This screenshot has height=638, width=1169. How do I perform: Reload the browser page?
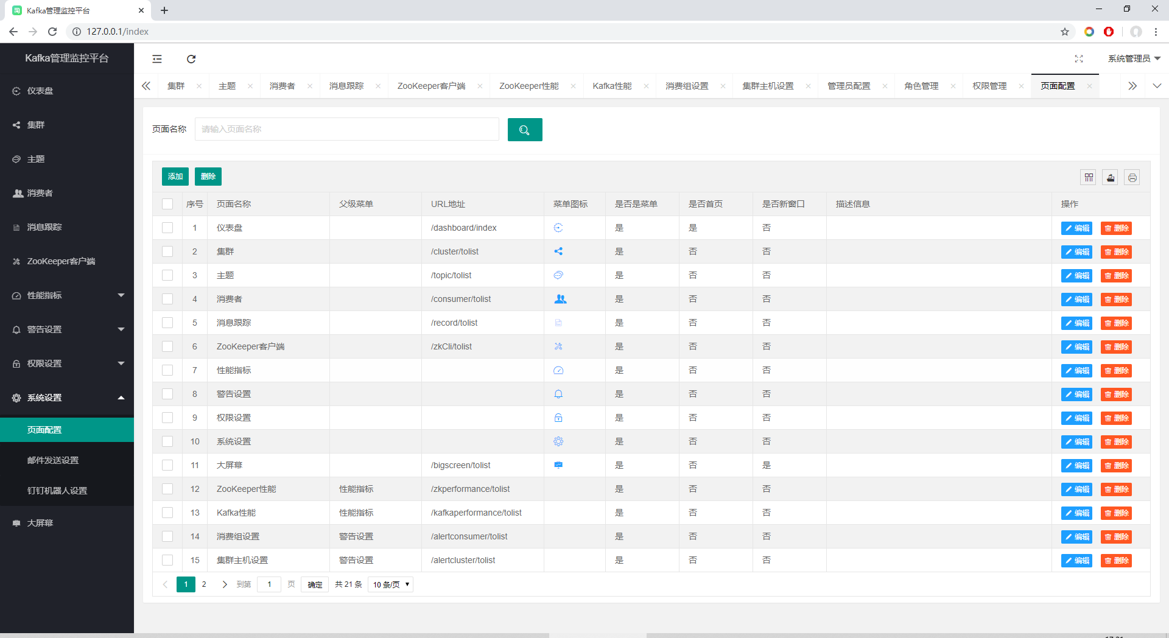[x=52, y=32]
